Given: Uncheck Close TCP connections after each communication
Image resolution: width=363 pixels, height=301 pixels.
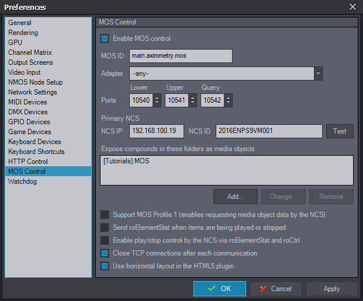Looking at the screenshot, I should click(105, 253).
